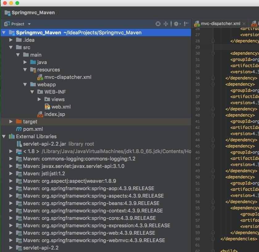Collapse the webapp folder
The width and height of the screenshot is (259, 252).
(x=25, y=84)
